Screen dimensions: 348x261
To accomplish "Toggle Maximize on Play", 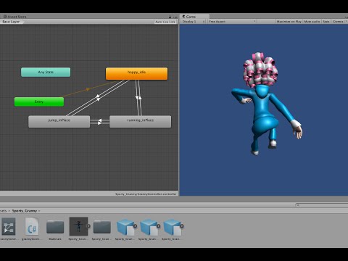I will [289, 22].
